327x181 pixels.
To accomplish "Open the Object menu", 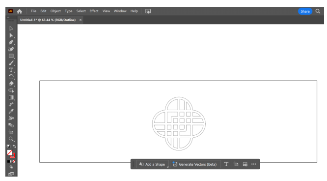I will pyautogui.click(x=55, y=11).
